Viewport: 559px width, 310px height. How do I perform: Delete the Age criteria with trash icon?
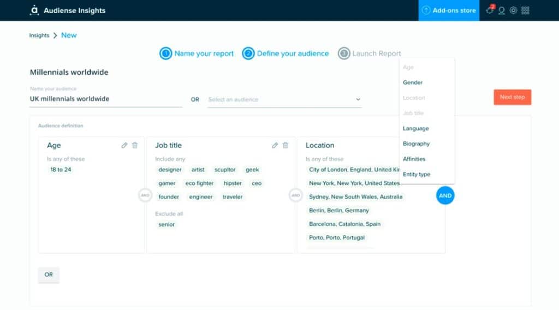click(135, 145)
